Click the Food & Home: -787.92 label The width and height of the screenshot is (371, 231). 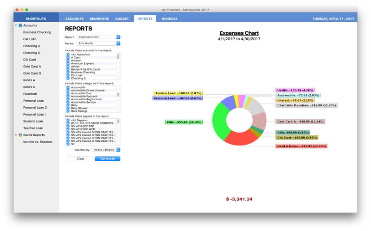(x=301, y=146)
